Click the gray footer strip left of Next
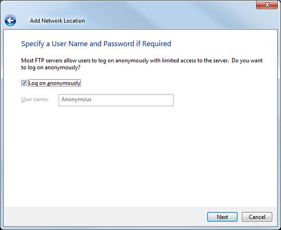281x230 pixels. coord(105,217)
